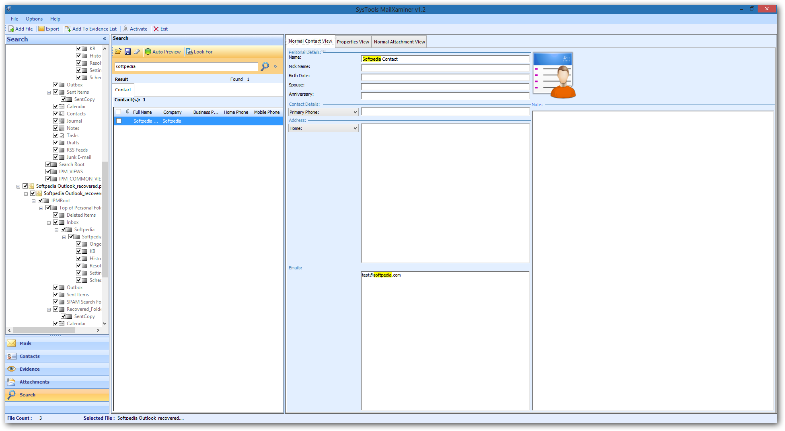The height and width of the screenshot is (431, 785).
Task: Save search with floppy disk icon
Action: tap(127, 51)
